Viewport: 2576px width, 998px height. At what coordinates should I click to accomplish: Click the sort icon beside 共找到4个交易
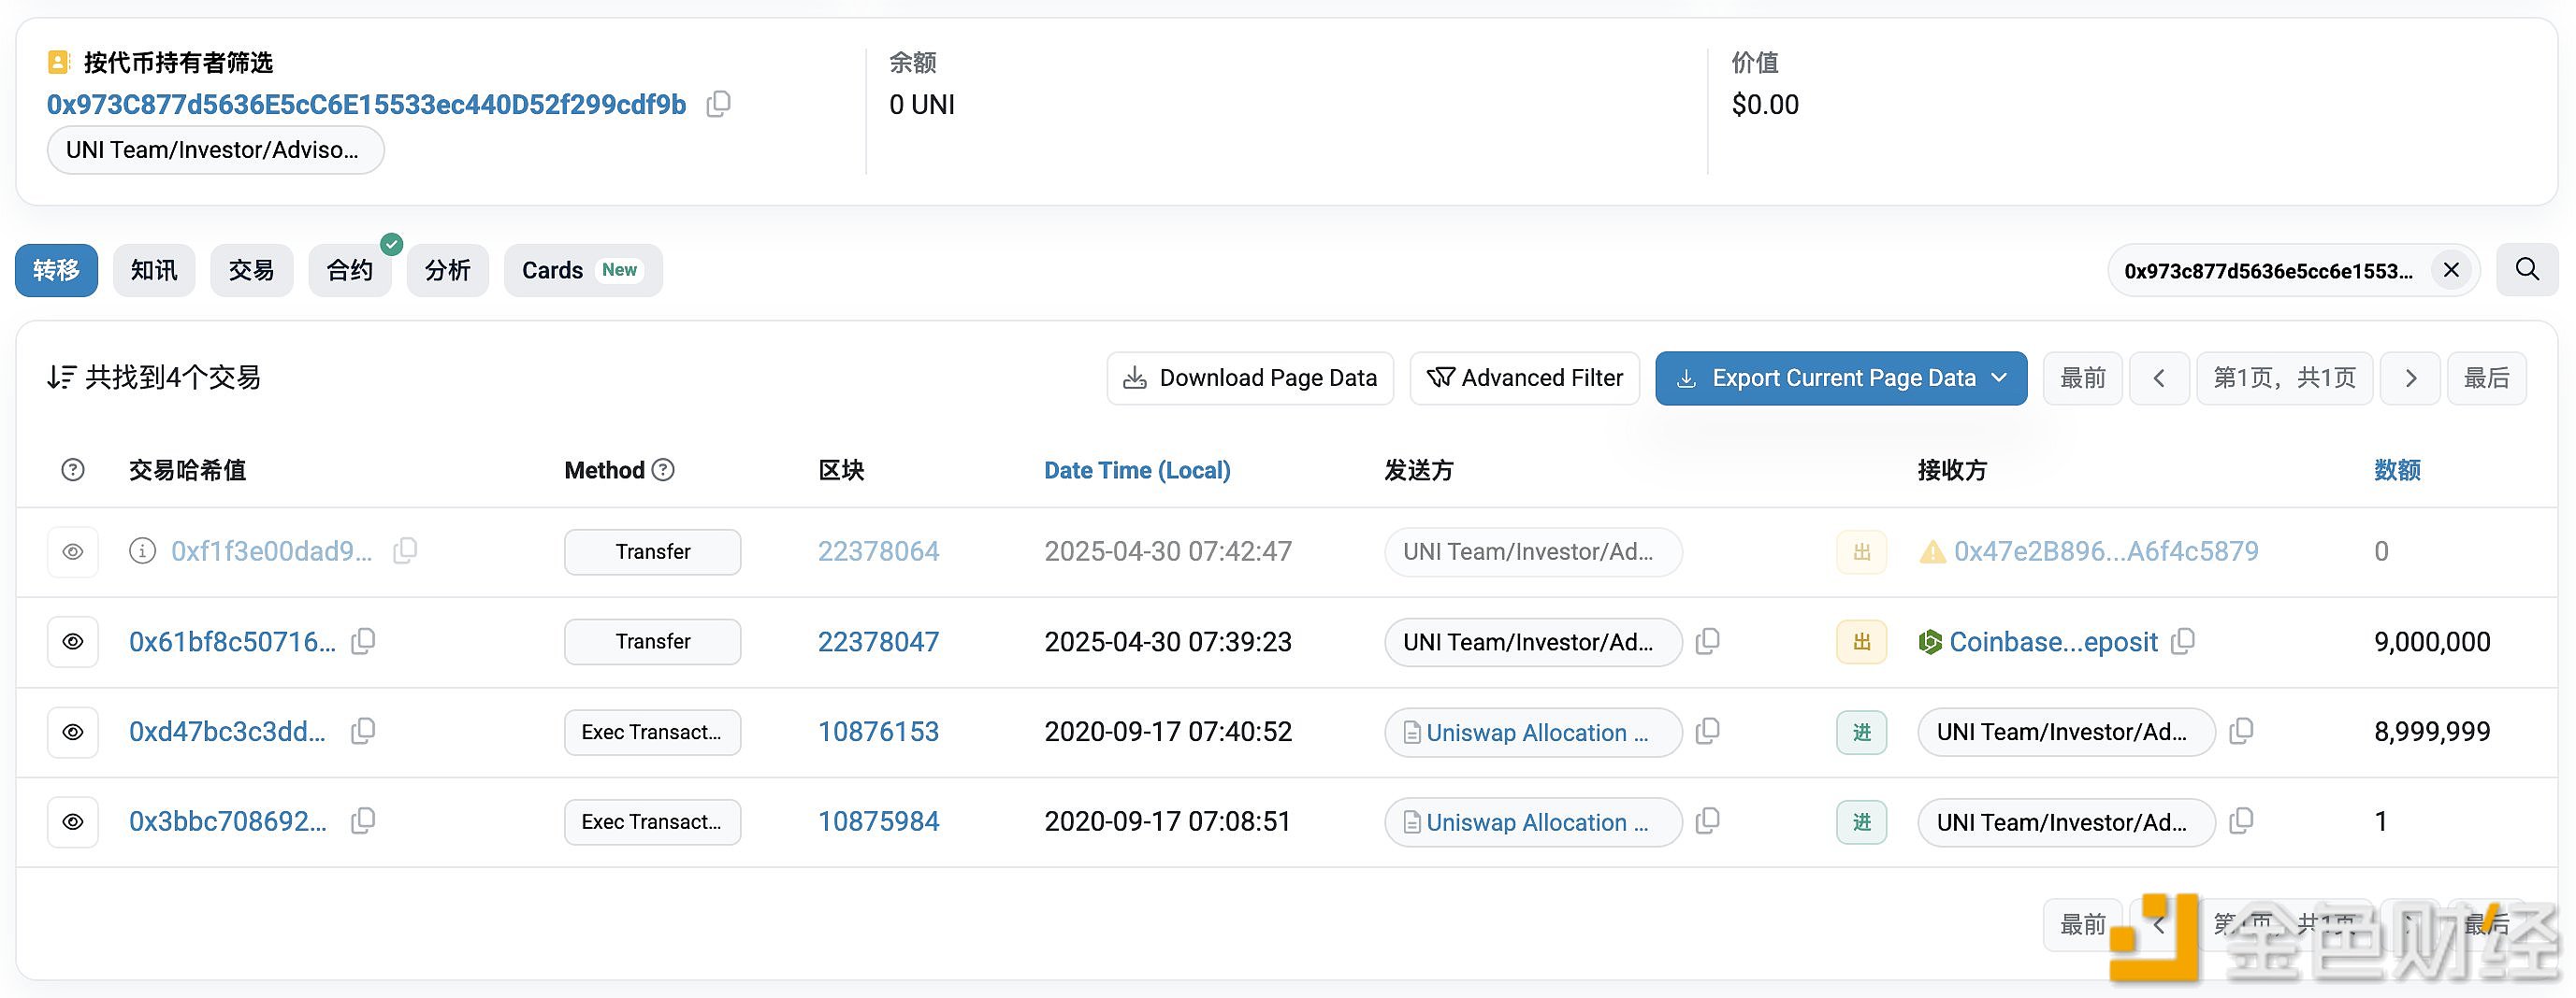(61, 377)
